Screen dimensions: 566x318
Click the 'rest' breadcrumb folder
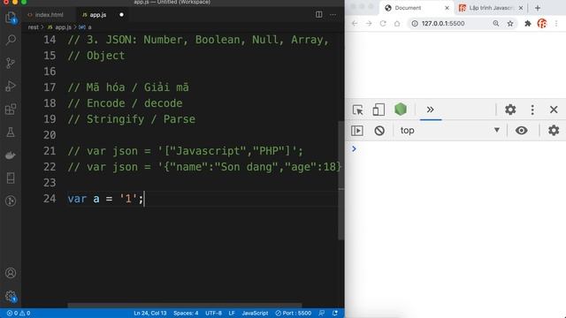coord(34,27)
